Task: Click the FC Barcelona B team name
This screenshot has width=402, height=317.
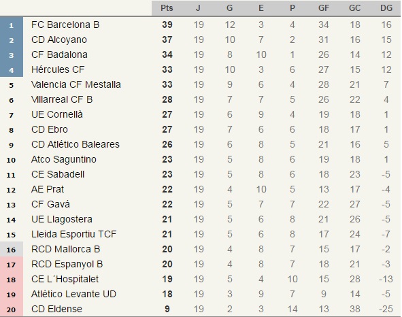Action: click(x=65, y=24)
